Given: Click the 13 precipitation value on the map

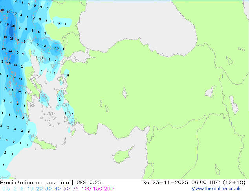Looking at the screenshot, I should [x=57, y=48].
